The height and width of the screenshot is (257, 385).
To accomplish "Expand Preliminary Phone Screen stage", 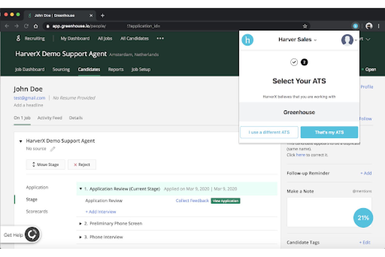I will [80, 224].
